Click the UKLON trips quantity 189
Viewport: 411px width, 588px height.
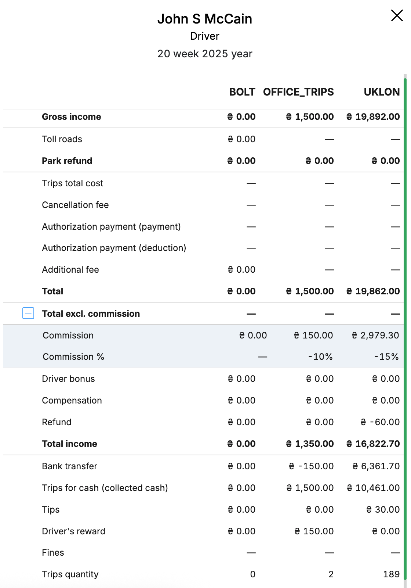tap(392, 574)
